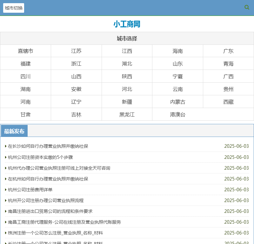
Task: Open 吉林 province
Action: coord(76,115)
